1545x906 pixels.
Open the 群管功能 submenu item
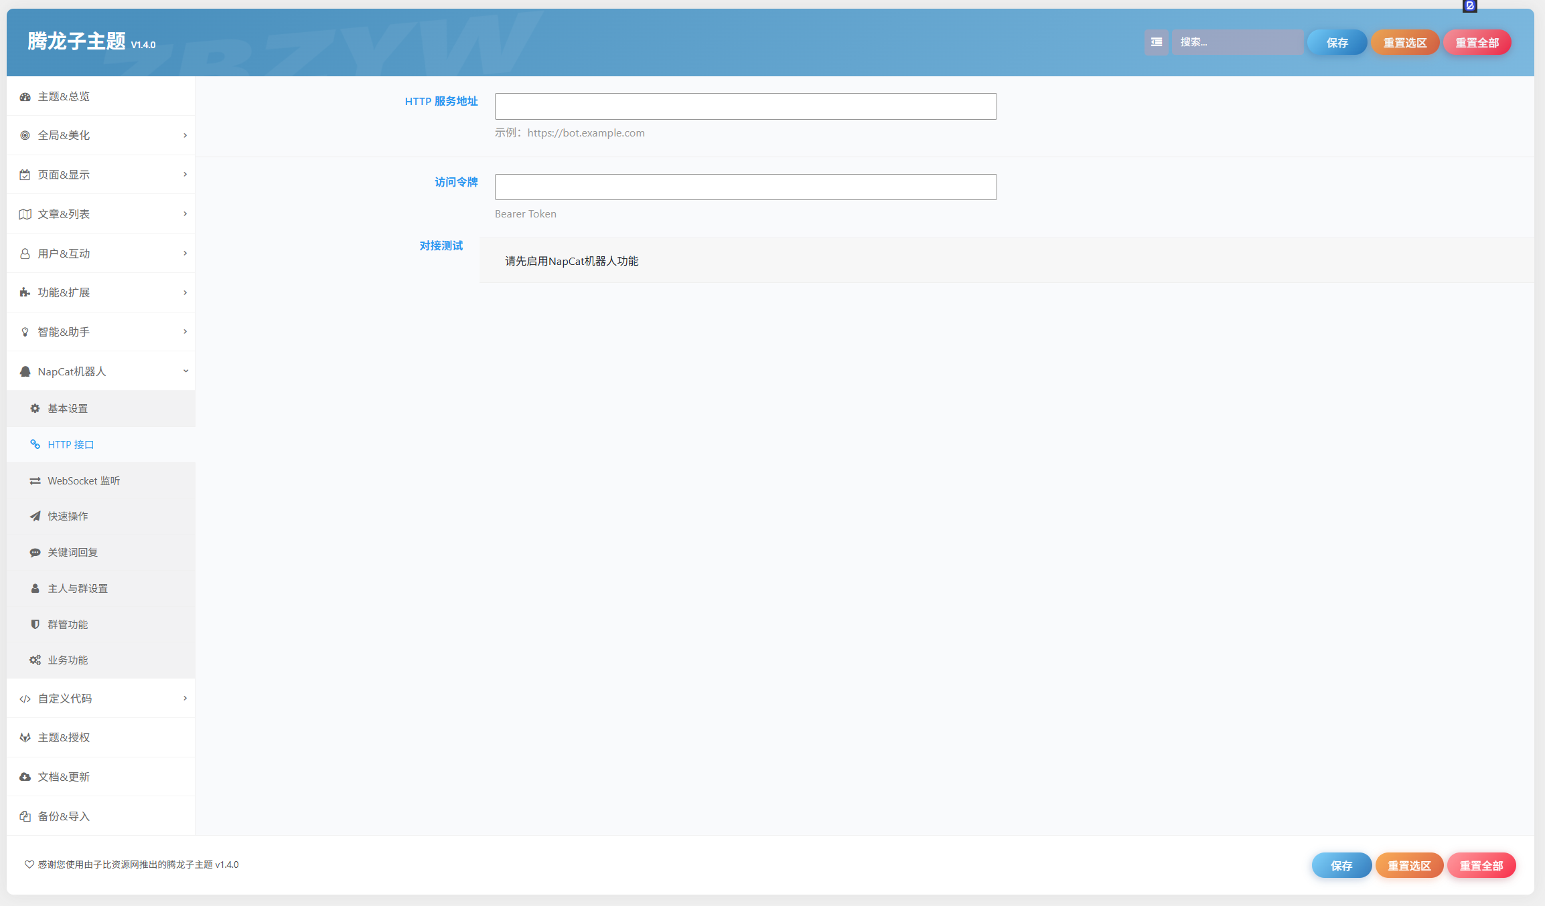100,625
